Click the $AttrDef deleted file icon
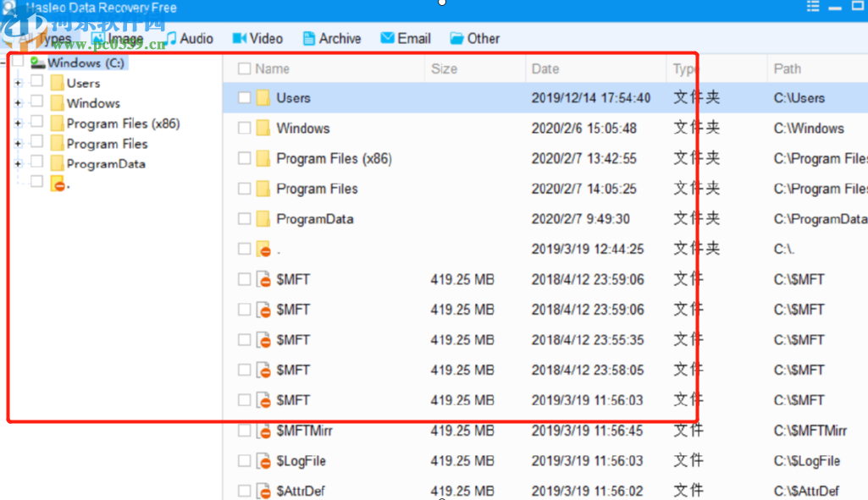Screen dimensions: 868x500 263,491
